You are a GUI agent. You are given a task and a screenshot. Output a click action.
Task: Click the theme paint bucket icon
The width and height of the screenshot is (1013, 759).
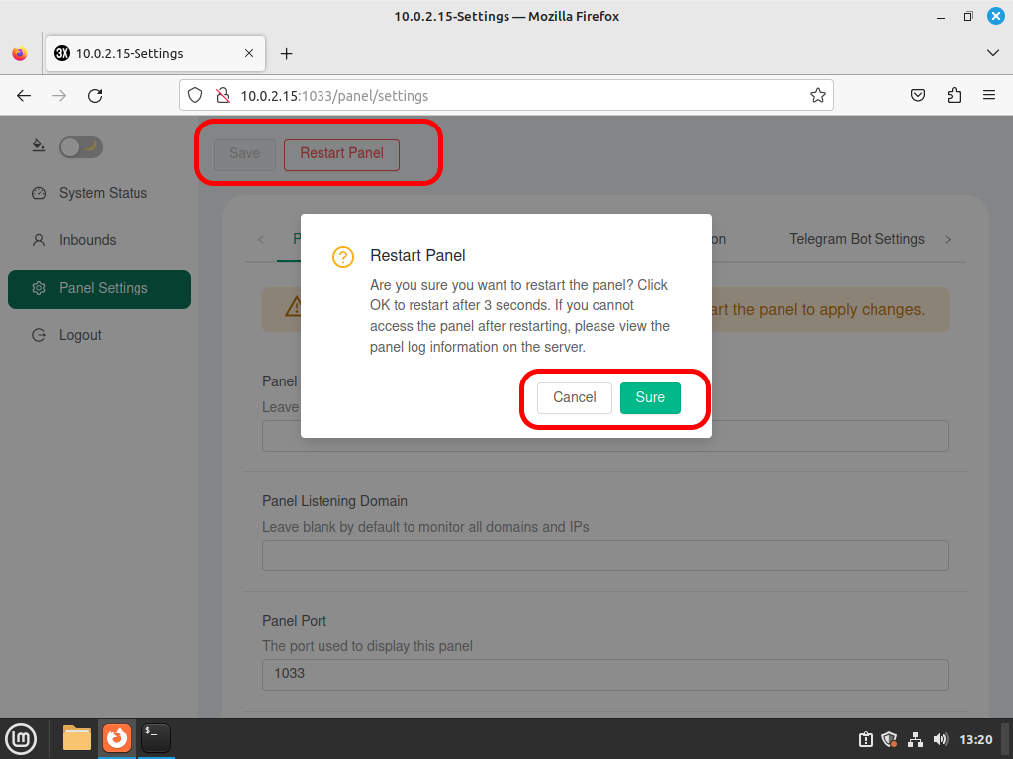click(x=39, y=145)
